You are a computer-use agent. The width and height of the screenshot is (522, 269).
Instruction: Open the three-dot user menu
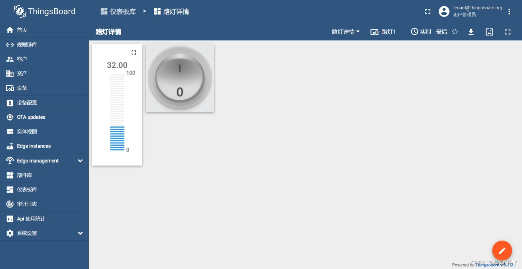(x=509, y=11)
